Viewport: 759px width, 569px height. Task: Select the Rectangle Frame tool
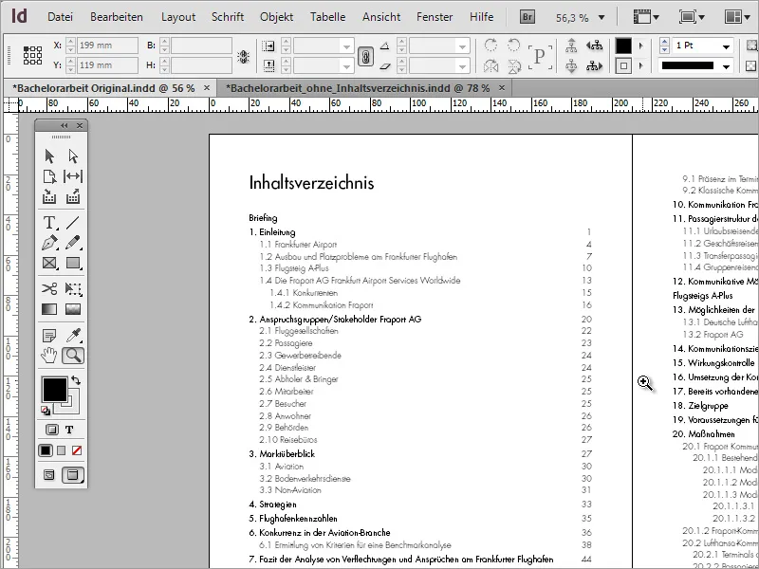(49, 263)
